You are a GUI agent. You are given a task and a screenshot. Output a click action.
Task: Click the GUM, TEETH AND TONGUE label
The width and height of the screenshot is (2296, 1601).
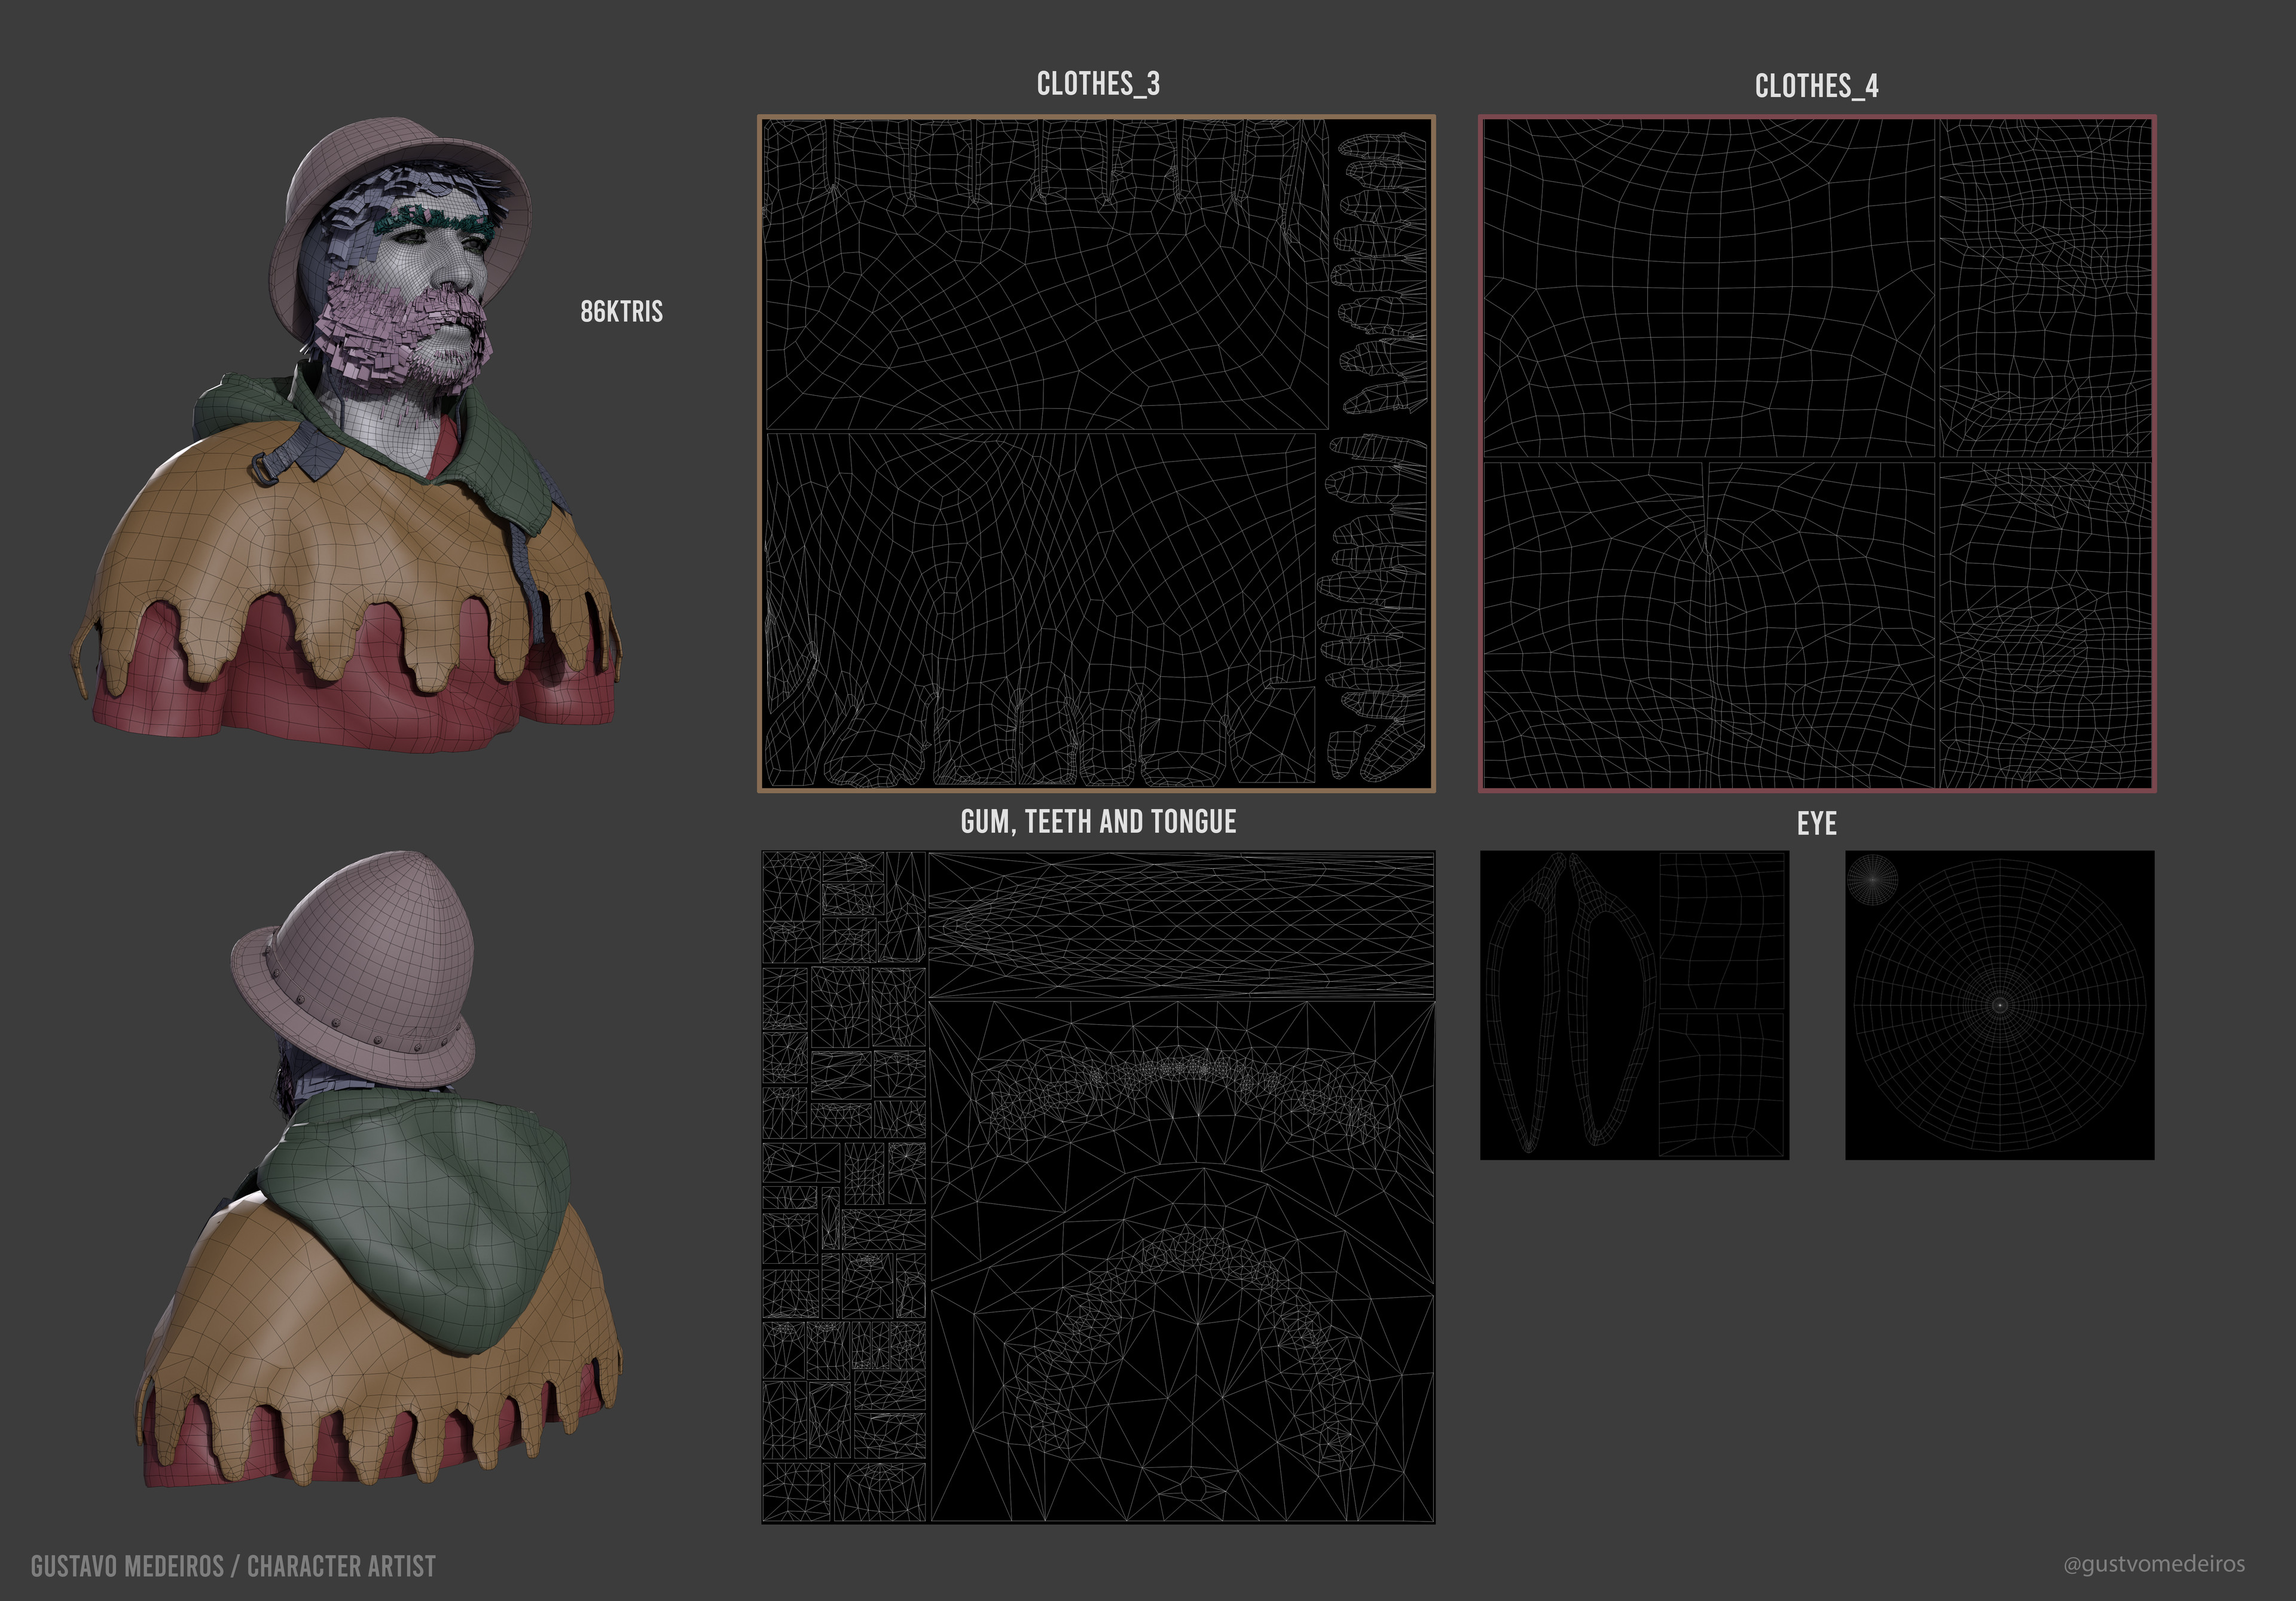(x=1098, y=822)
